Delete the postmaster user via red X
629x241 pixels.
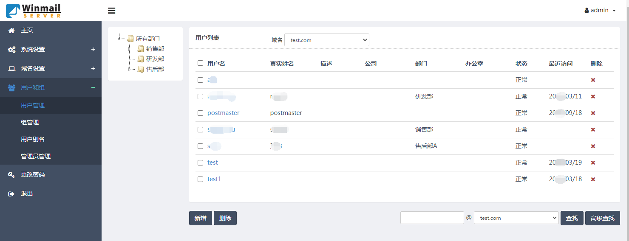(593, 113)
